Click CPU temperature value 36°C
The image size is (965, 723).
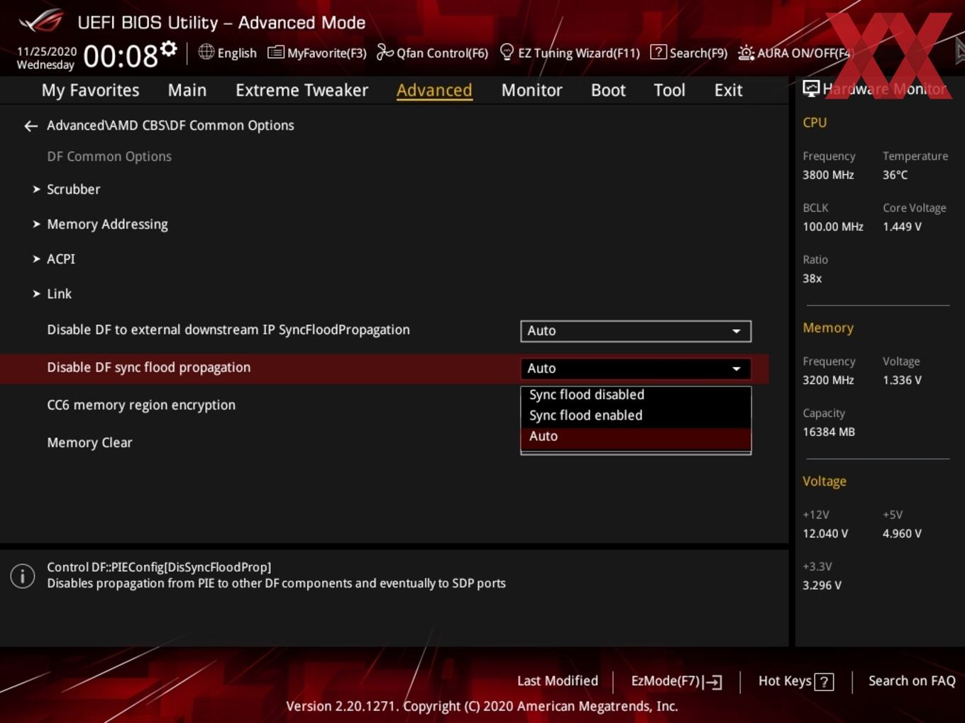(x=895, y=175)
